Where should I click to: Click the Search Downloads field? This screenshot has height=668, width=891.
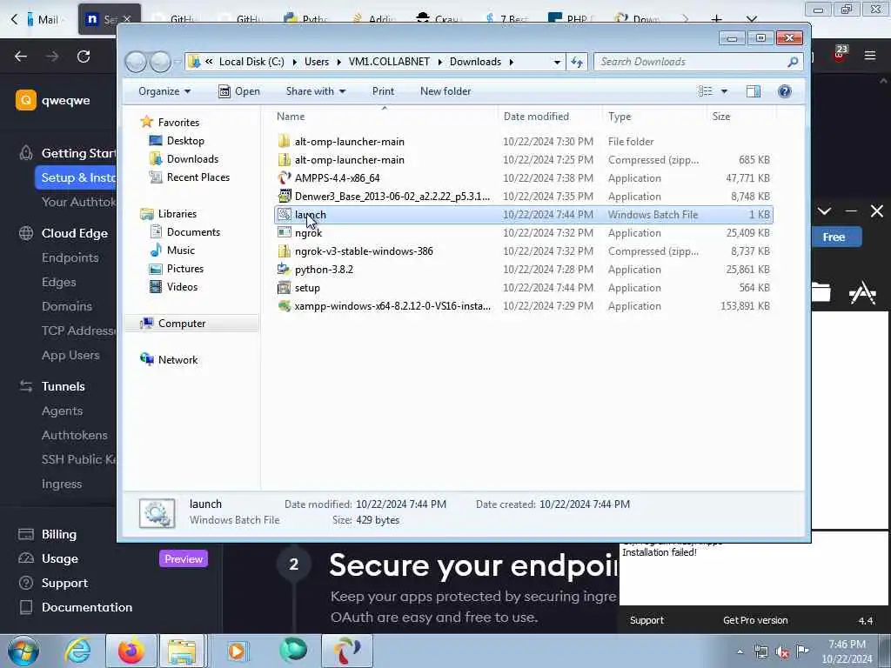(x=699, y=62)
